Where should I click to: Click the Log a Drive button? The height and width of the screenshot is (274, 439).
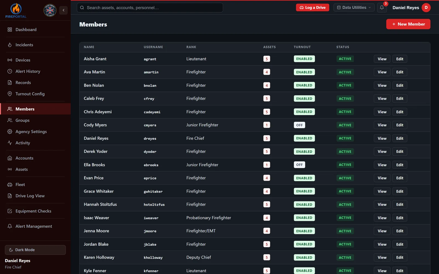(x=313, y=8)
